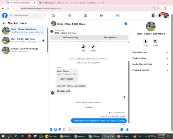Click the conversation list scrollbar
The image size is (173, 139).
(47, 40)
